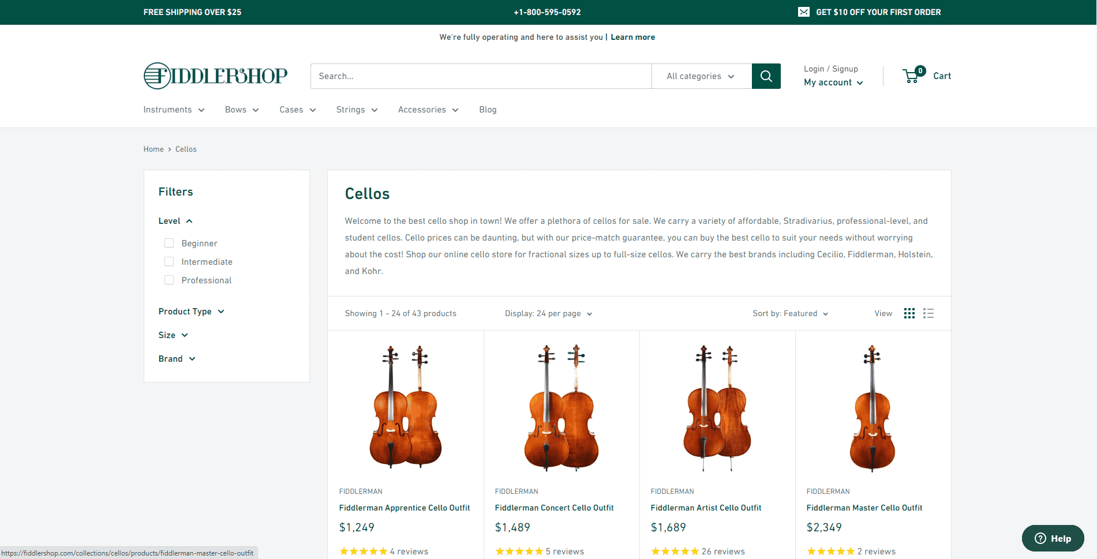
Task: Open Fiddlerman Concert Cello Outfit link
Action: [x=554, y=508]
